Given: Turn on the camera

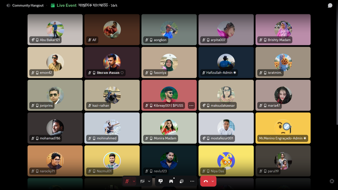Looking at the screenshot, I should click(142, 182).
